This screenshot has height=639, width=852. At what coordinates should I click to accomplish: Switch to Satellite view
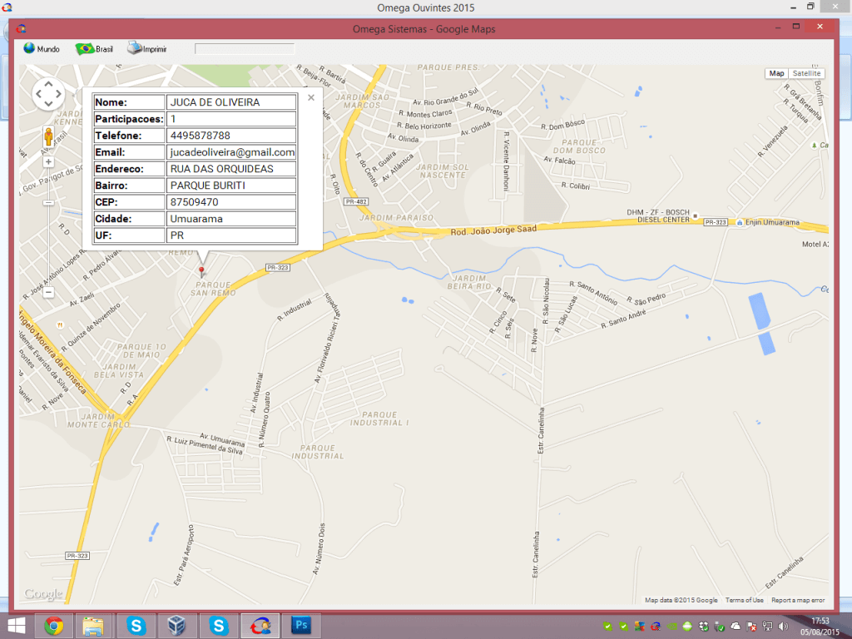806,73
